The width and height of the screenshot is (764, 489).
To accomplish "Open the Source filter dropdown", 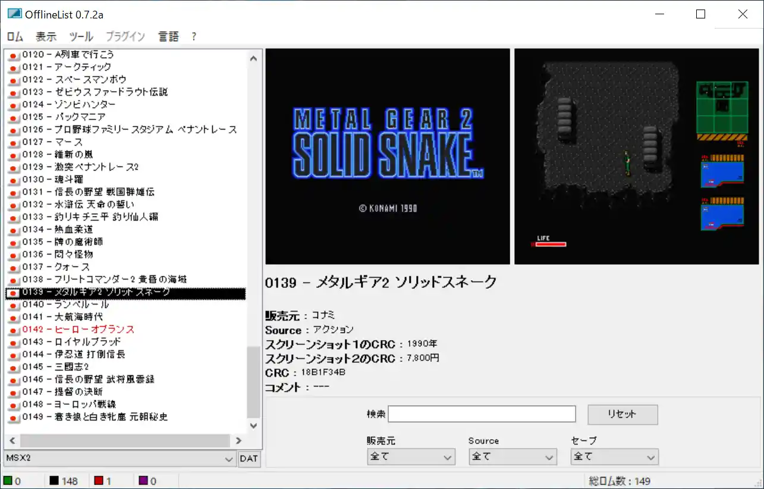I will tap(512, 456).
